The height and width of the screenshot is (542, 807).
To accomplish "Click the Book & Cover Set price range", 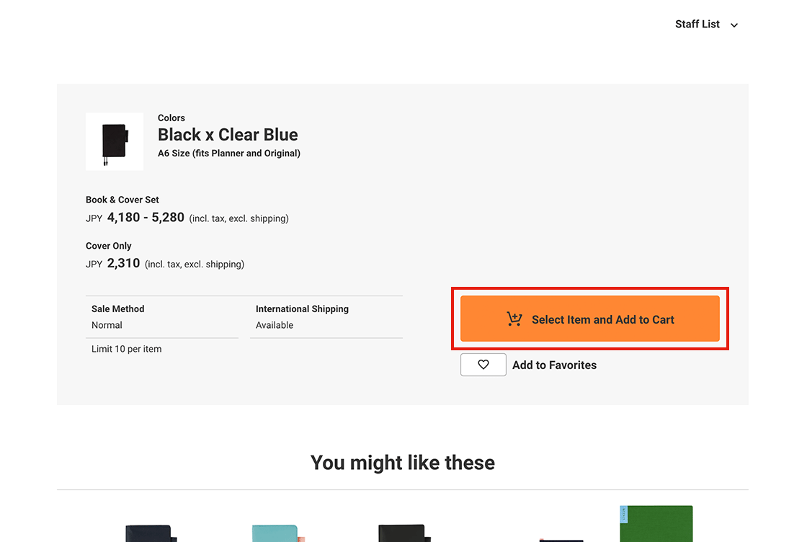I will pos(146,218).
